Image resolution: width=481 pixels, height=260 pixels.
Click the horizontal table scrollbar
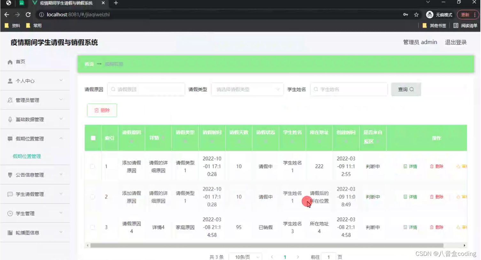(267, 245)
